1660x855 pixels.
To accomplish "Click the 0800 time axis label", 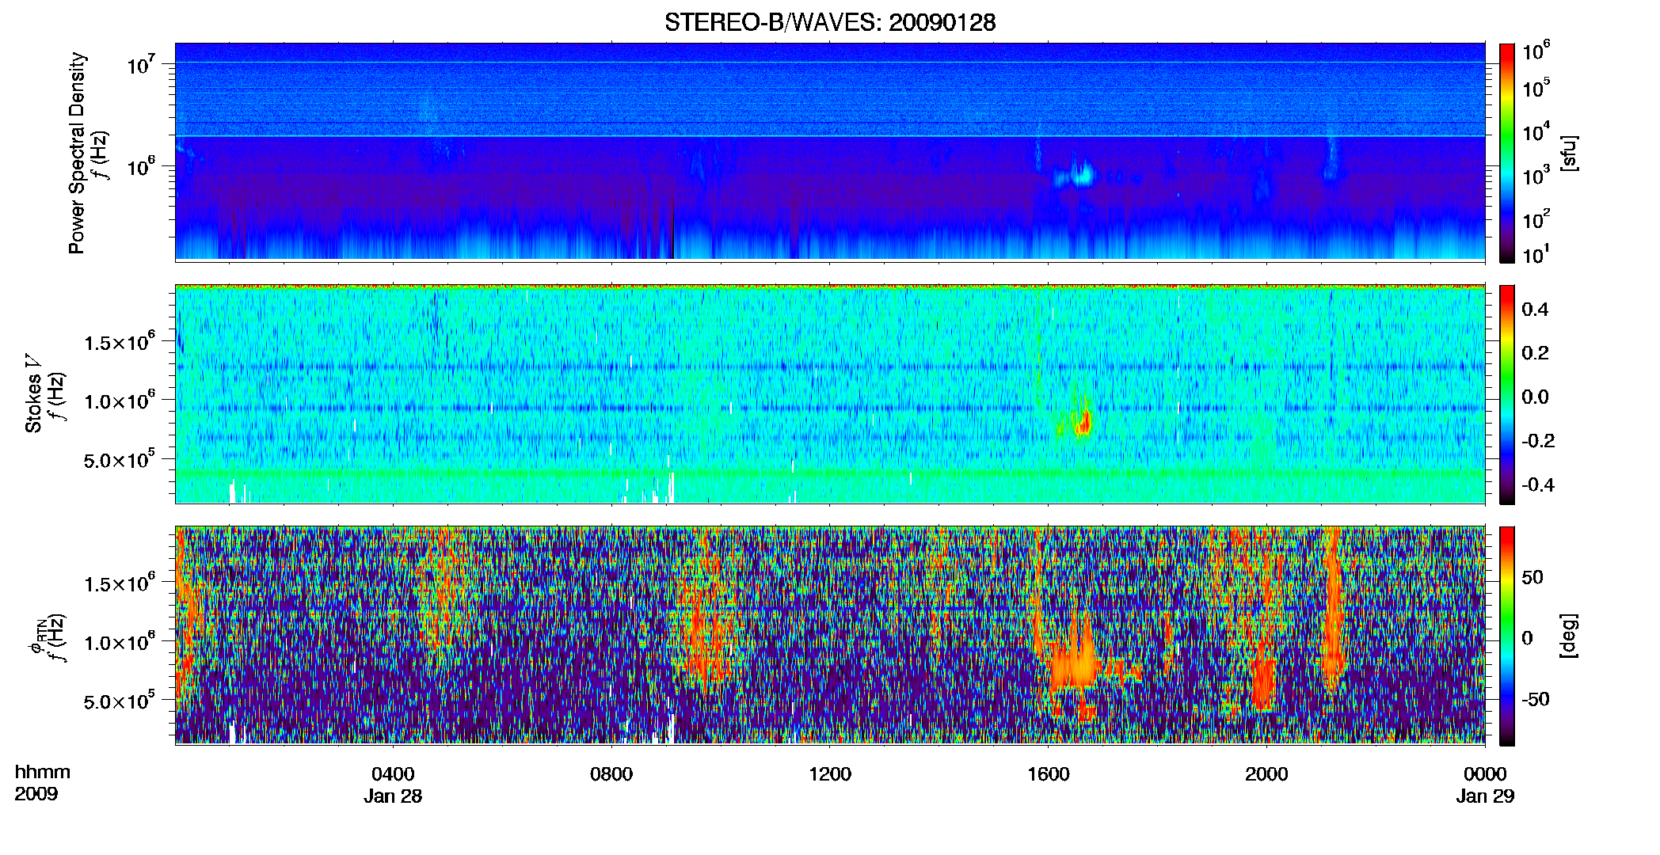I will coord(611,774).
